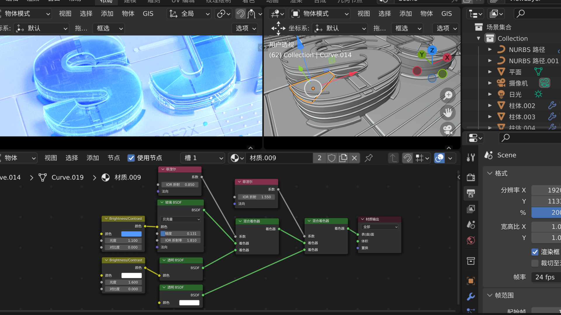Click the 2 user count button next to 材质.009
The height and width of the screenshot is (315, 561).
(319, 158)
